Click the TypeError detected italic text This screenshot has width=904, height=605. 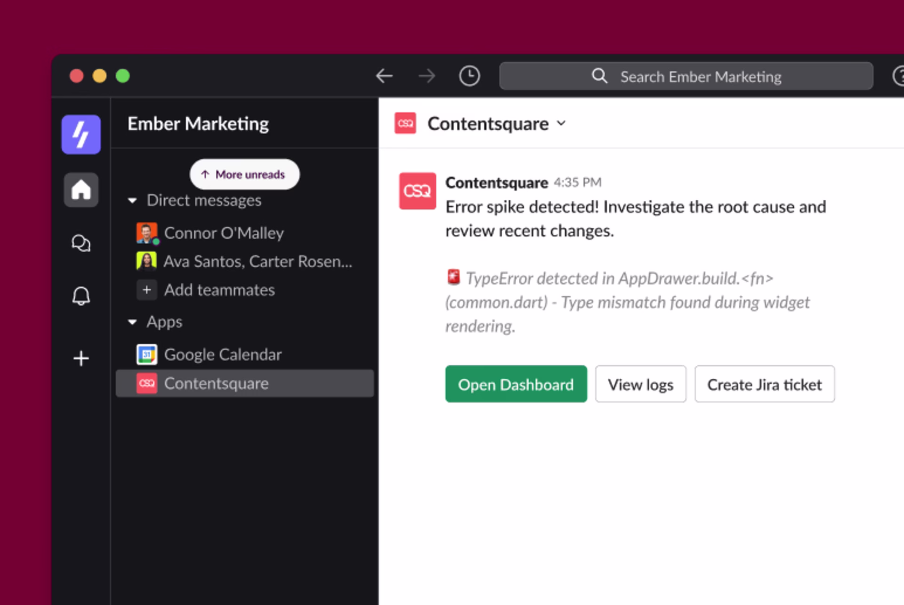(628, 302)
